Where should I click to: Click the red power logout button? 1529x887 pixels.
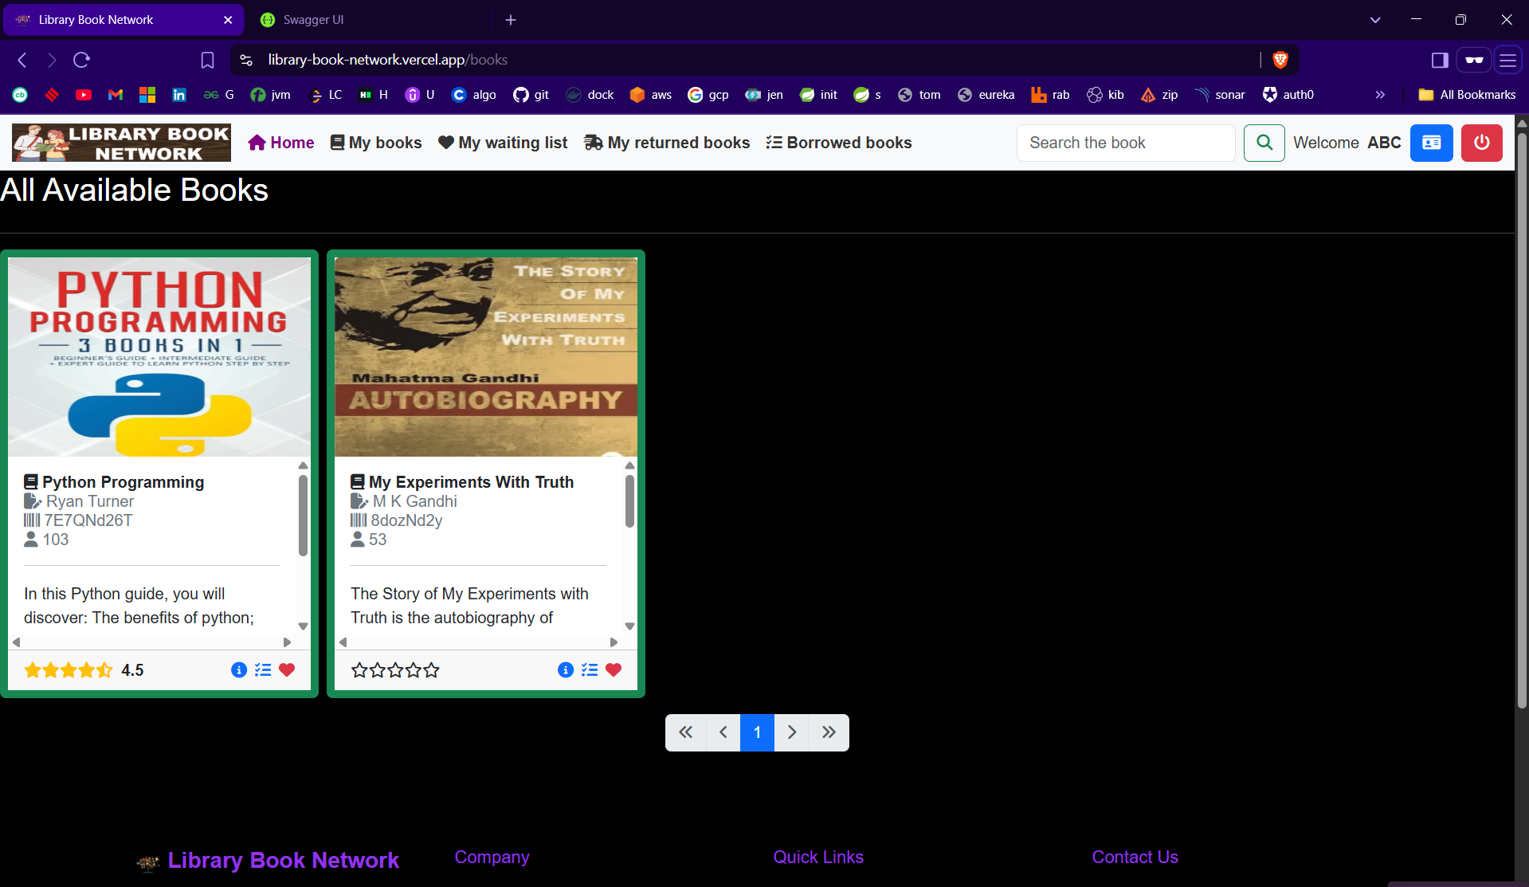pos(1481,143)
